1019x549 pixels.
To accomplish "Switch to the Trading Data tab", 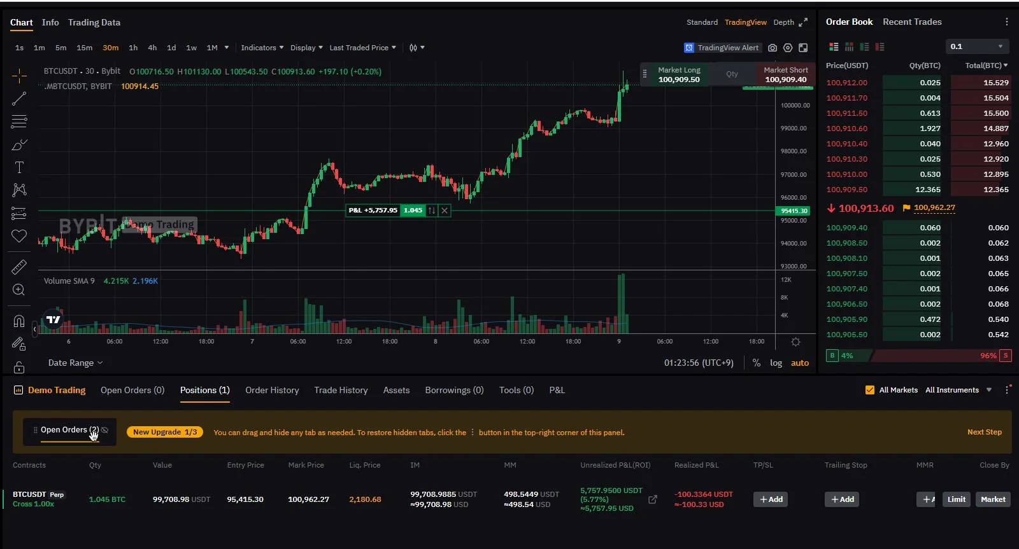I will tap(94, 22).
